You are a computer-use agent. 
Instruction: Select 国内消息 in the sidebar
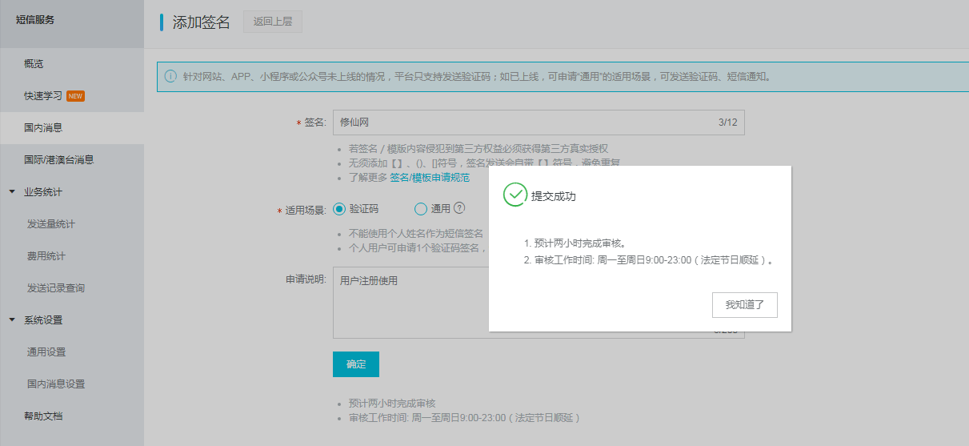coord(72,127)
